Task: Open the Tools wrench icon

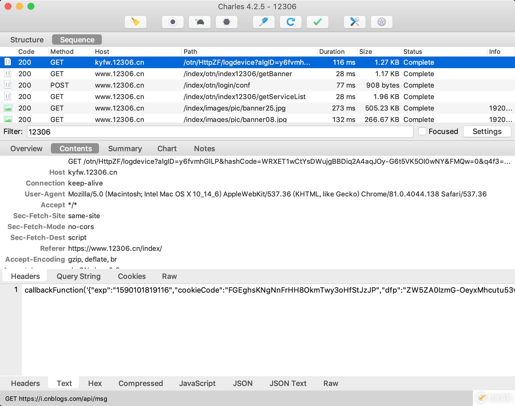Action: [x=354, y=22]
